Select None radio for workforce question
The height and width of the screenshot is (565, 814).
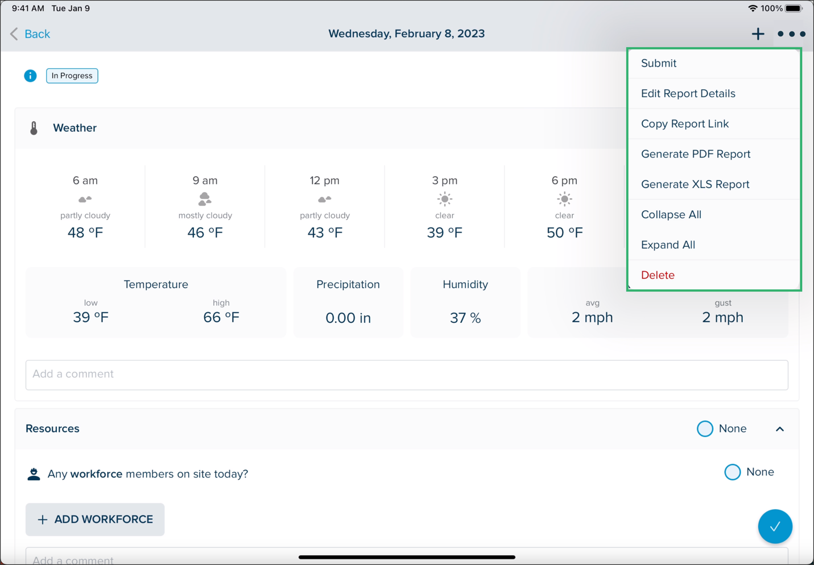click(x=732, y=472)
